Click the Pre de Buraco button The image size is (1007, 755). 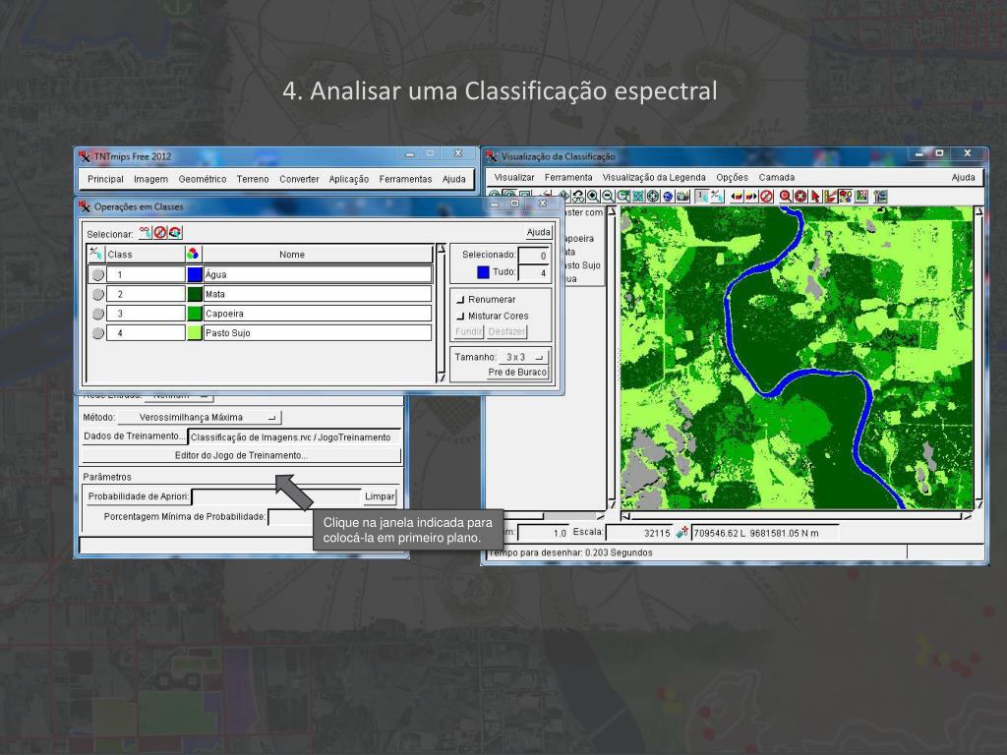517,372
